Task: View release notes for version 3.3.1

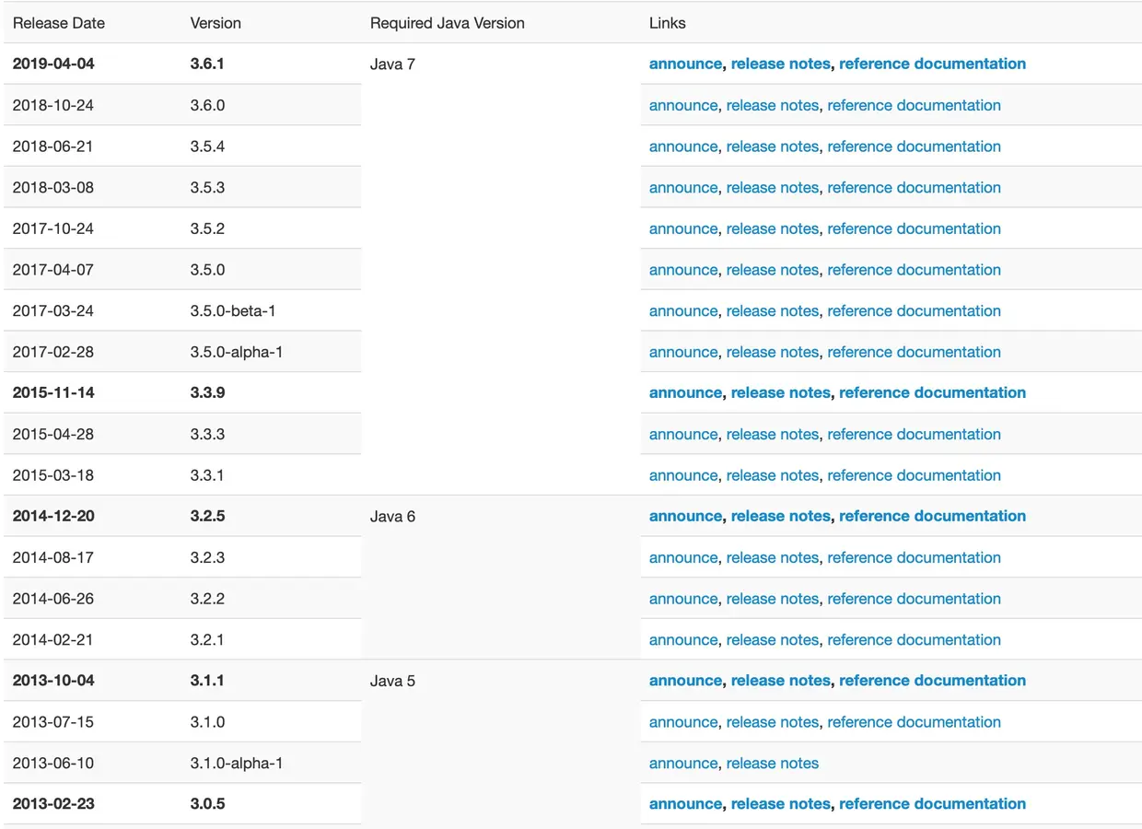Action: click(x=773, y=475)
